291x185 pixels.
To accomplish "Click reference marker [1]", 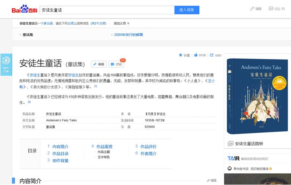I will click(x=95, y=86).
